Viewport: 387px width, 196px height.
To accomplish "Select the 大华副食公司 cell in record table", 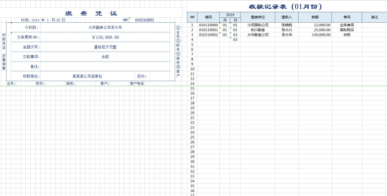I will tap(258, 35).
